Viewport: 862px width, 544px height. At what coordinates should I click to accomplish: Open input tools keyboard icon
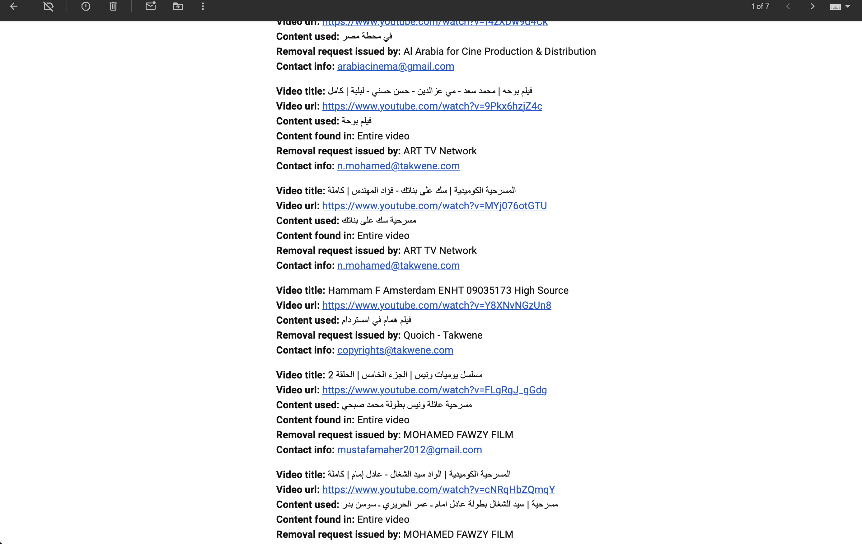pyautogui.click(x=835, y=7)
